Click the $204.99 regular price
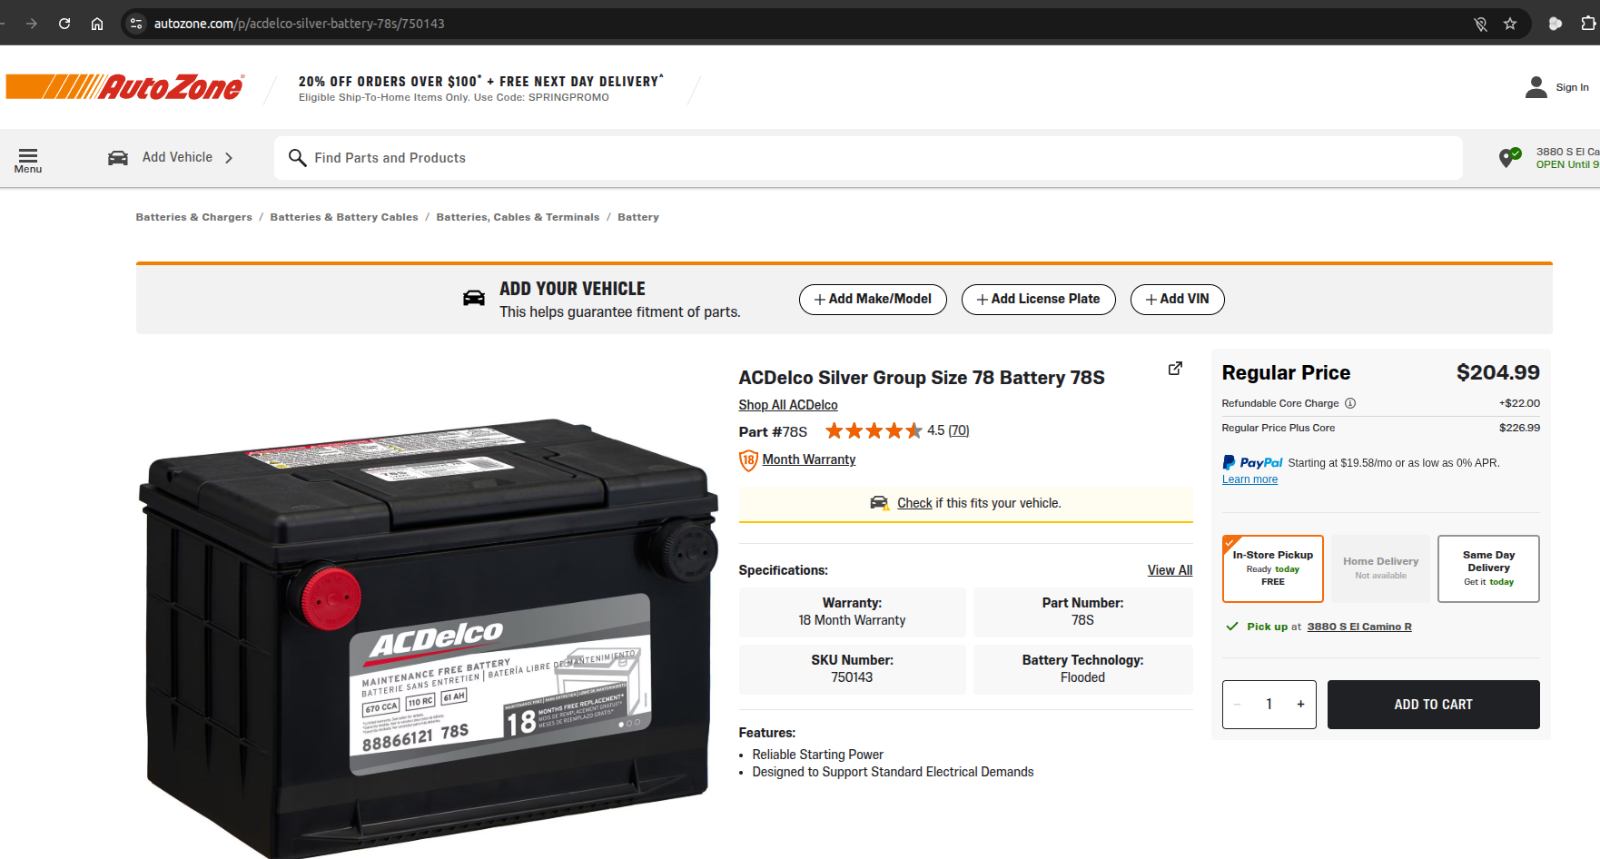The height and width of the screenshot is (859, 1600). [x=1498, y=372]
